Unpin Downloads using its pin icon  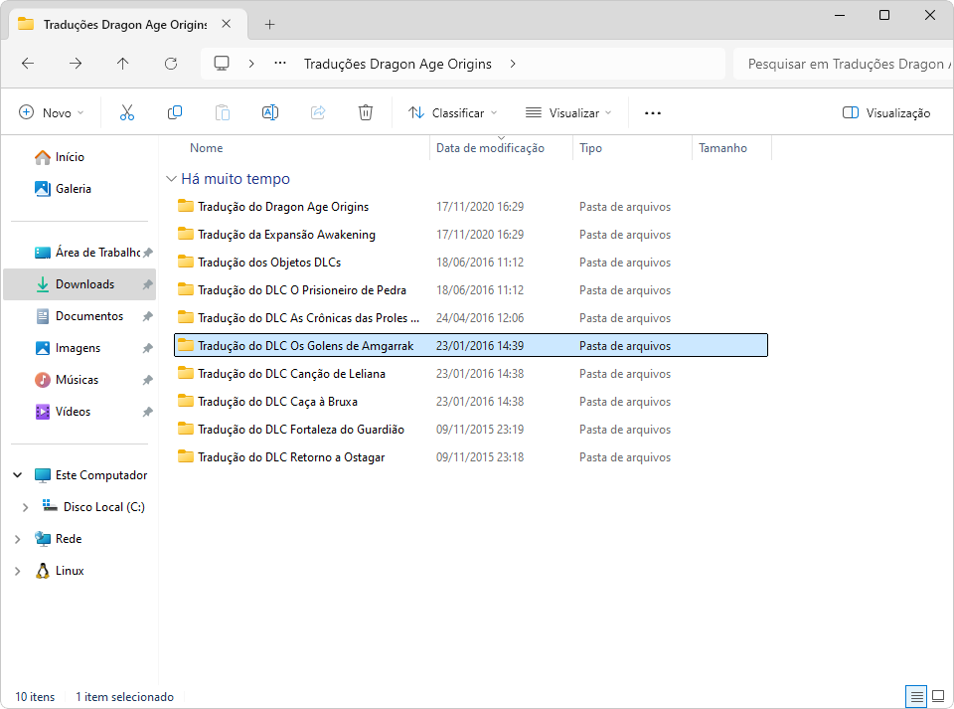pos(147,284)
